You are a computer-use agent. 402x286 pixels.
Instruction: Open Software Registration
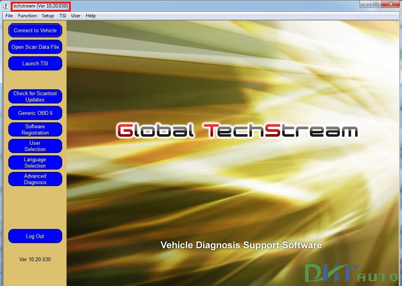pos(35,130)
